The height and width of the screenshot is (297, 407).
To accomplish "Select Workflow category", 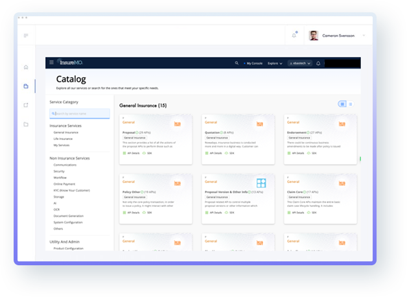I will coord(60,178).
